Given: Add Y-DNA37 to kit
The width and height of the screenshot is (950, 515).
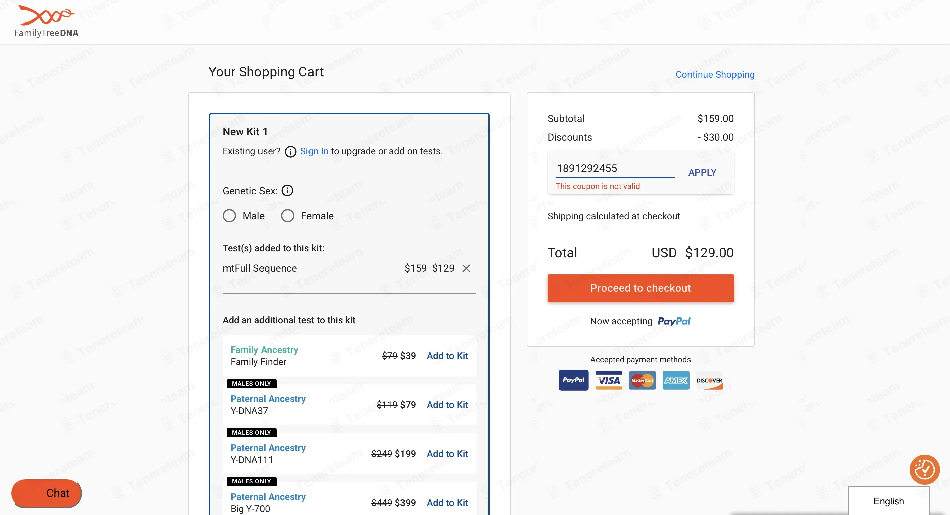Looking at the screenshot, I should [x=447, y=405].
